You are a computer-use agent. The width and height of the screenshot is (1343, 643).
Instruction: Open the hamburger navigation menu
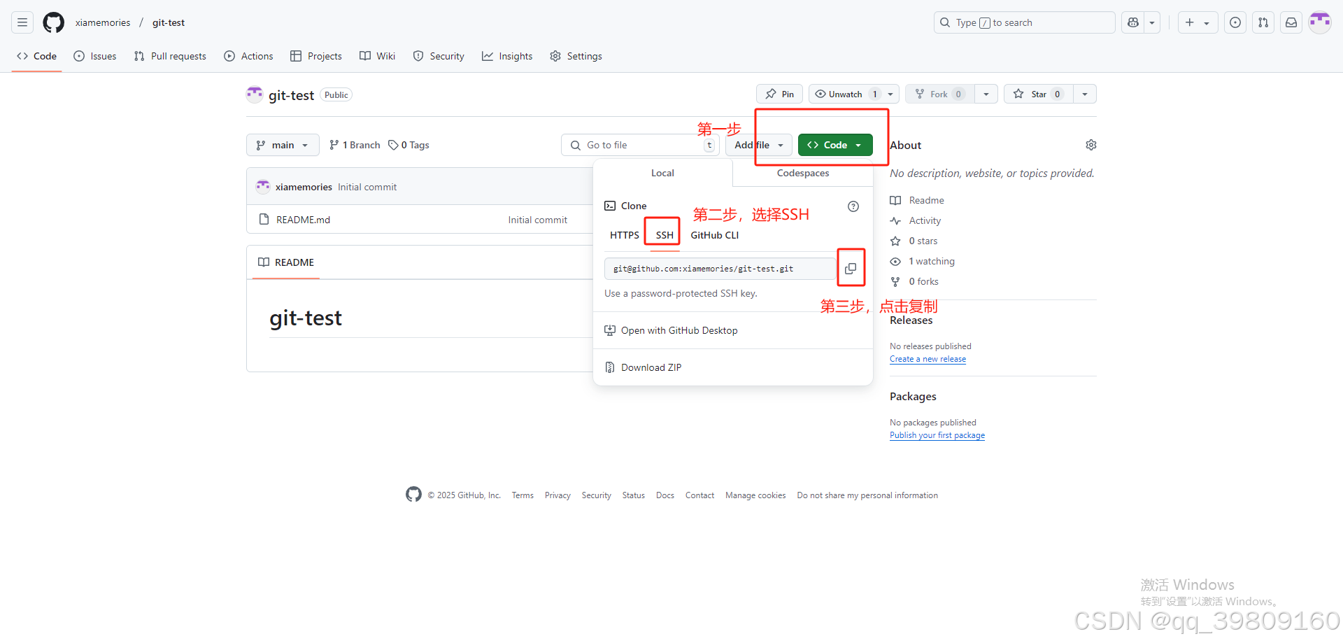coord(22,22)
